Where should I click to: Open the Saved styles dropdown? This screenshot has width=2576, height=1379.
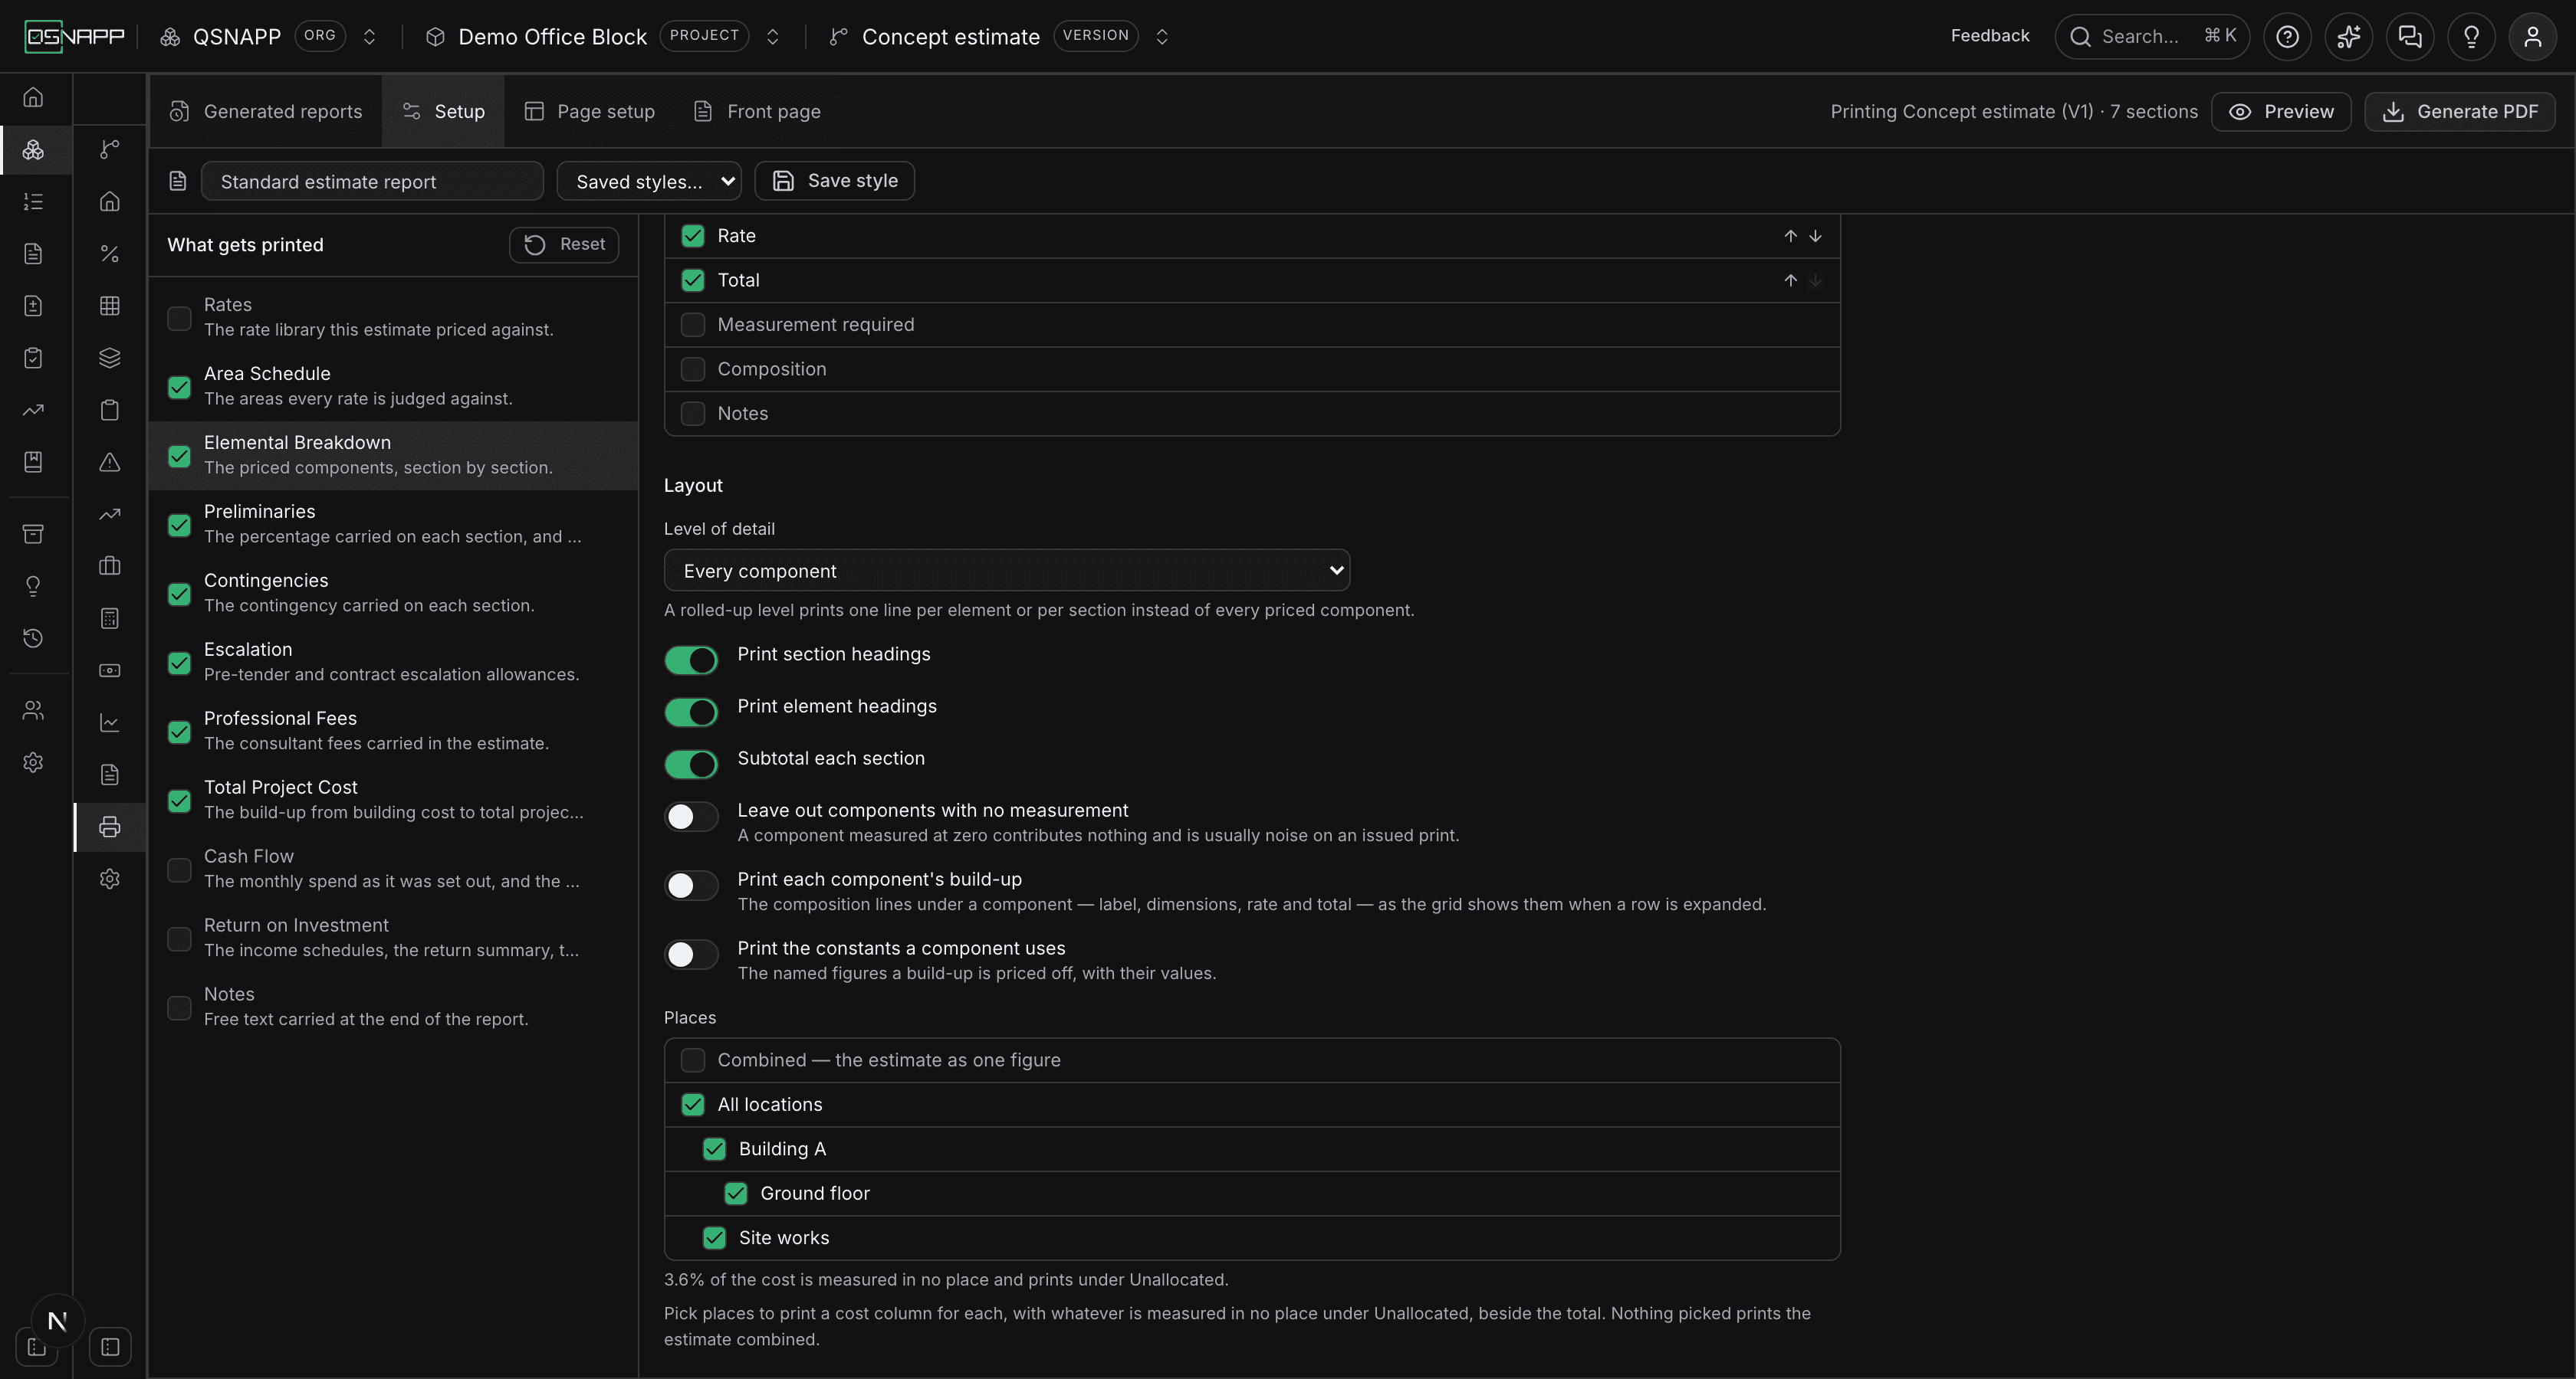[649, 181]
